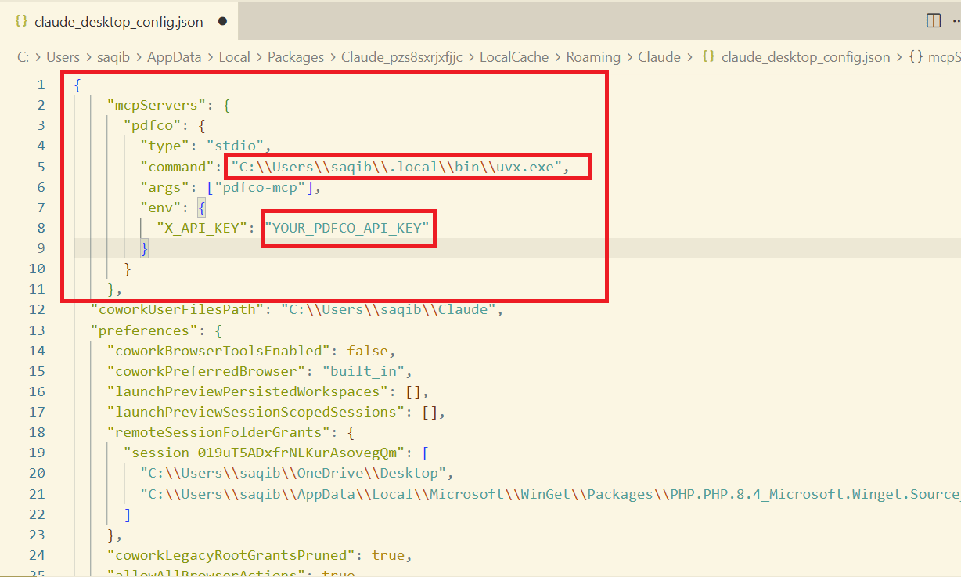Open the "Claude" breadcrumb folder

659,57
